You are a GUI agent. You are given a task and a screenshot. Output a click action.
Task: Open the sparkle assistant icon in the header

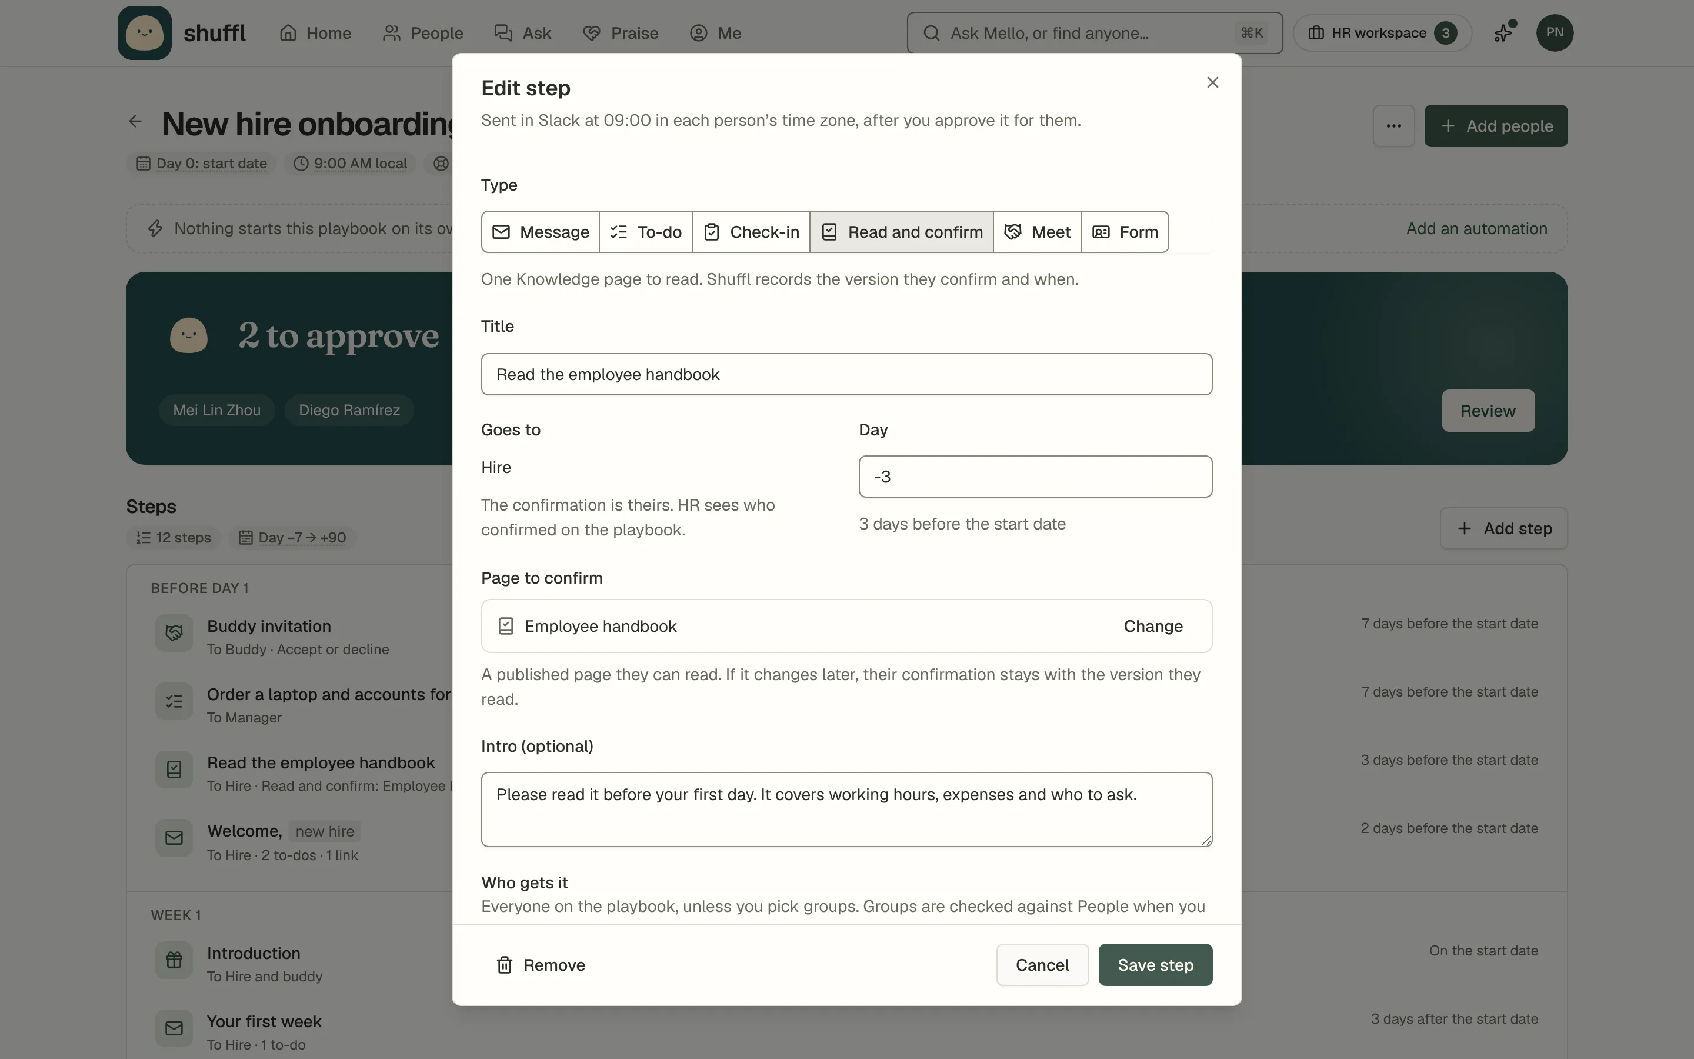[1503, 32]
